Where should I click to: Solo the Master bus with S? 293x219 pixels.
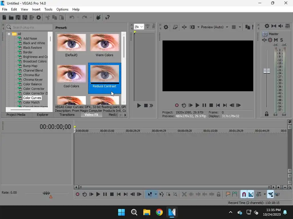pyautogui.click(x=282, y=40)
